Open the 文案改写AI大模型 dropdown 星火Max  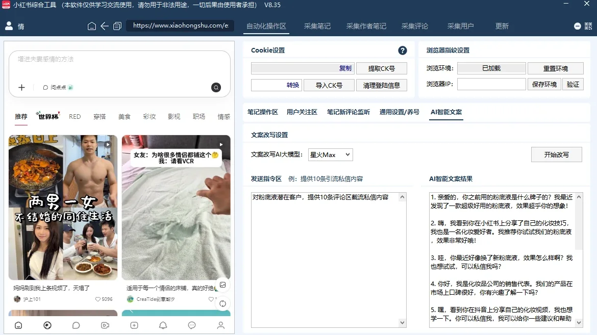pos(330,154)
